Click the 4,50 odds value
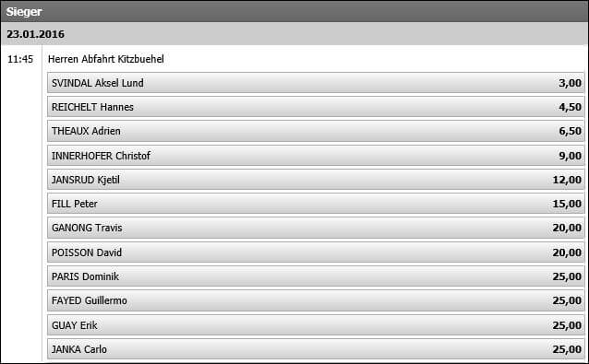 pos(570,107)
